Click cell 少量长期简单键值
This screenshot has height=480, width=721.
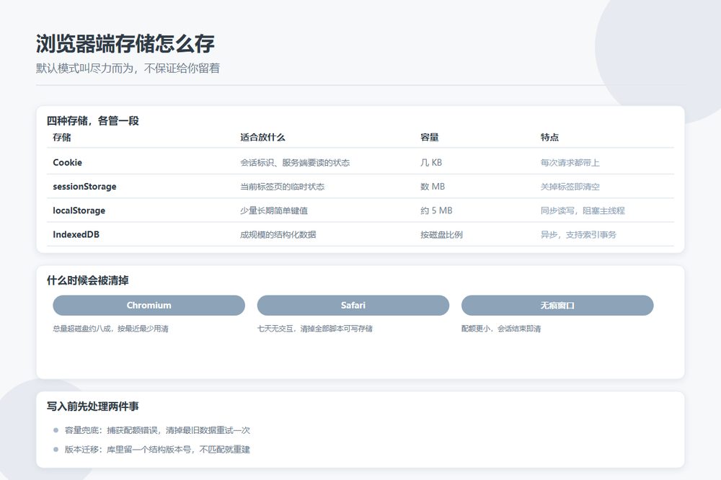coord(273,210)
